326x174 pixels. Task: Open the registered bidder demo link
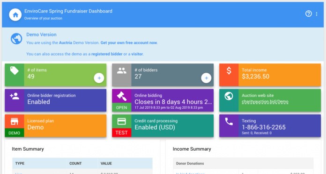107,54
